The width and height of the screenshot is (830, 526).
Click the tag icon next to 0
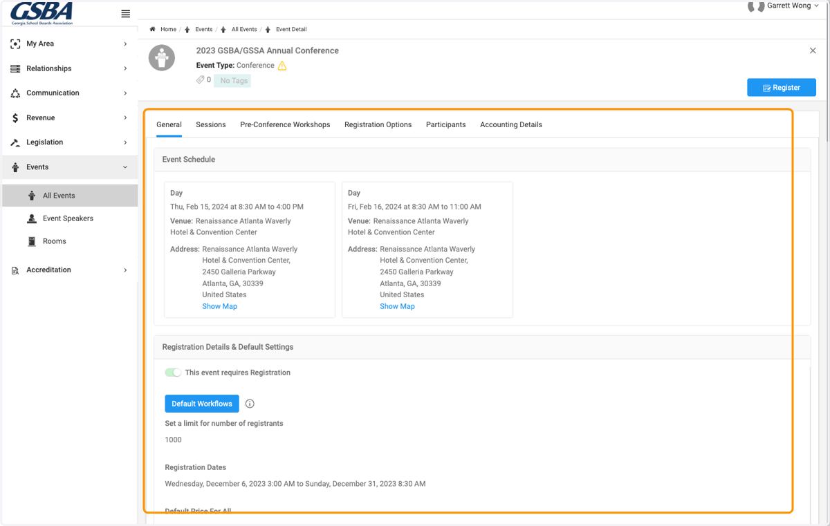click(x=201, y=79)
